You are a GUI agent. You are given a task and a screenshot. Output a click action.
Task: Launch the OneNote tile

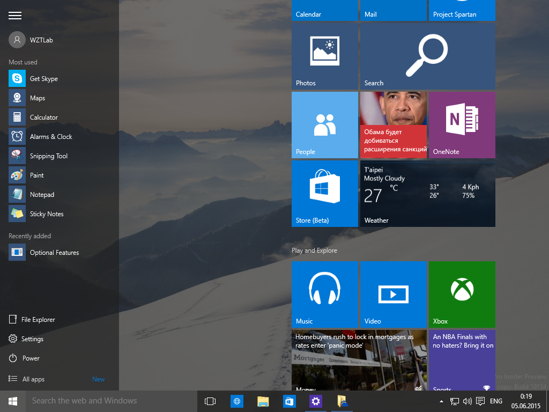pyautogui.click(x=462, y=125)
